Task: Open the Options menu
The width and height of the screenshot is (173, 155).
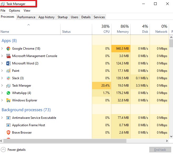Action: [x=14, y=11]
